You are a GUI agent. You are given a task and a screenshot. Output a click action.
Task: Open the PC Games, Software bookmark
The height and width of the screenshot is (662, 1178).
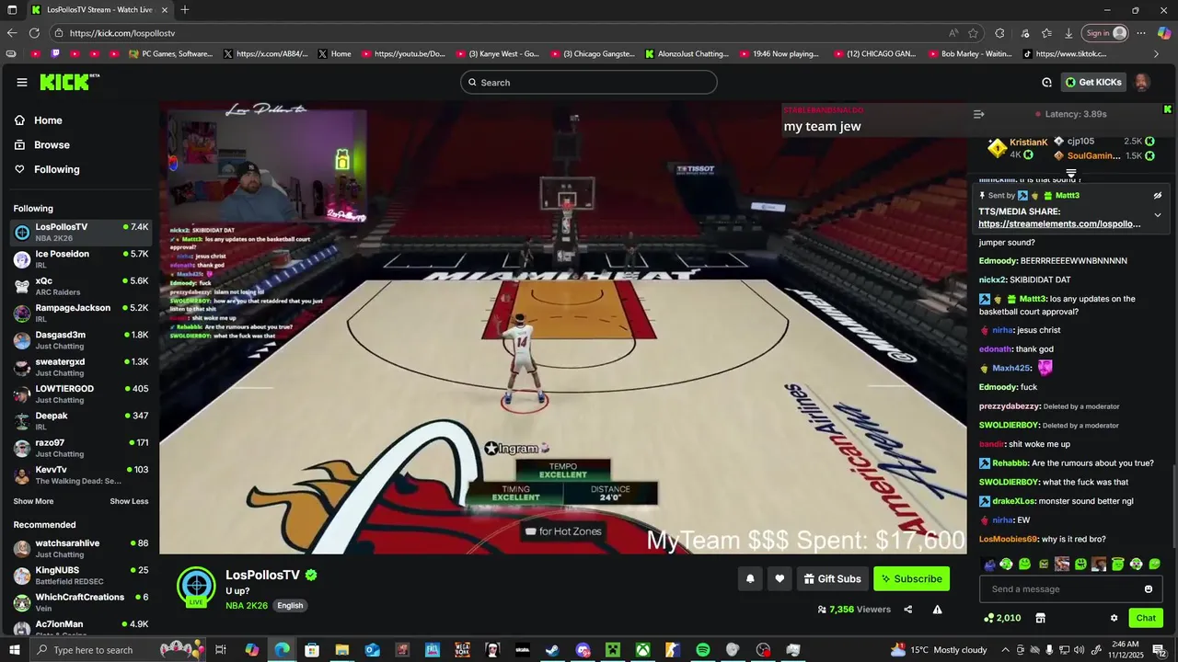tap(172, 54)
